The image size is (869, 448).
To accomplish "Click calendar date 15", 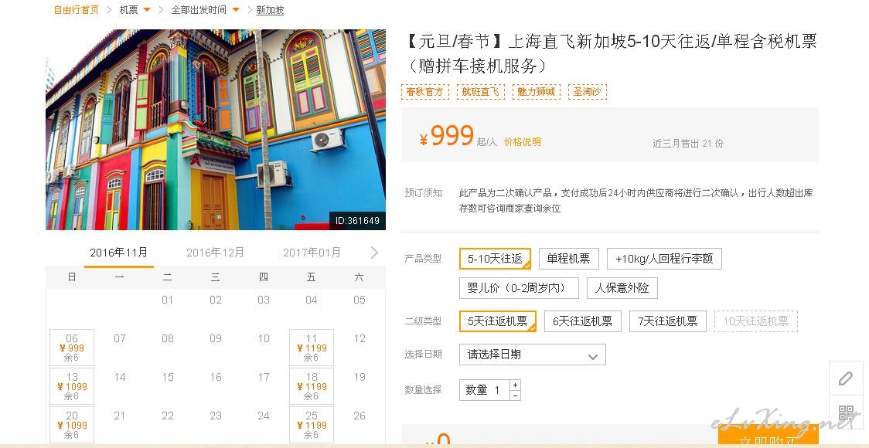I will coord(167,377).
